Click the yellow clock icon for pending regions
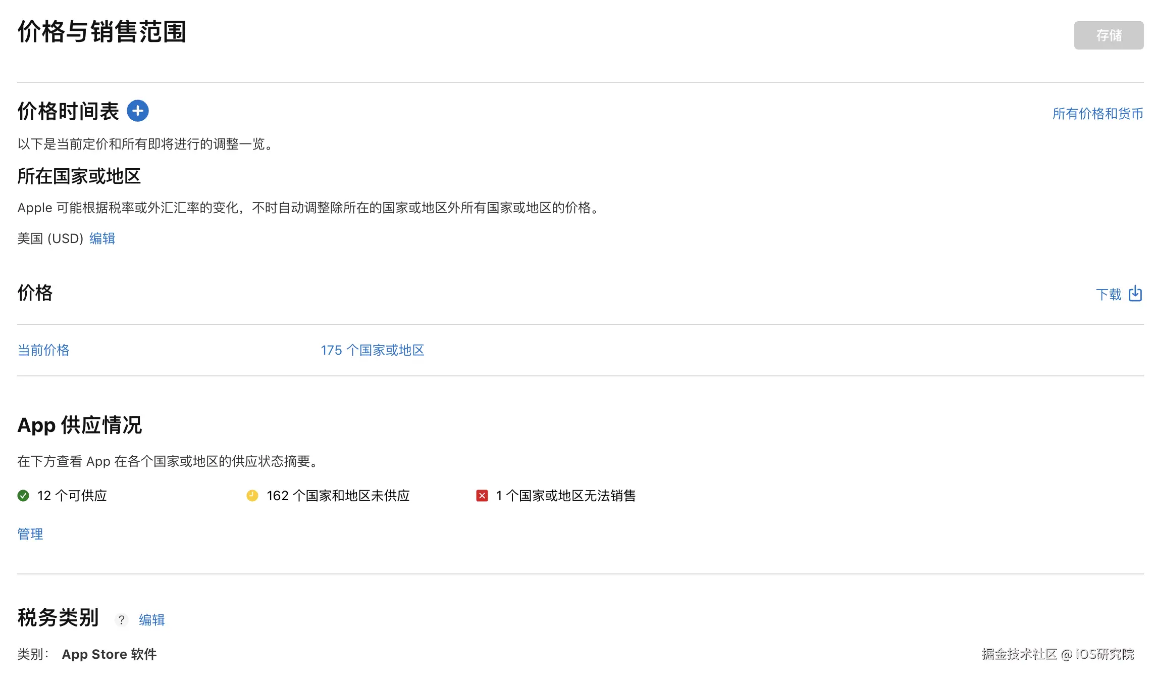 coord(253,496)
